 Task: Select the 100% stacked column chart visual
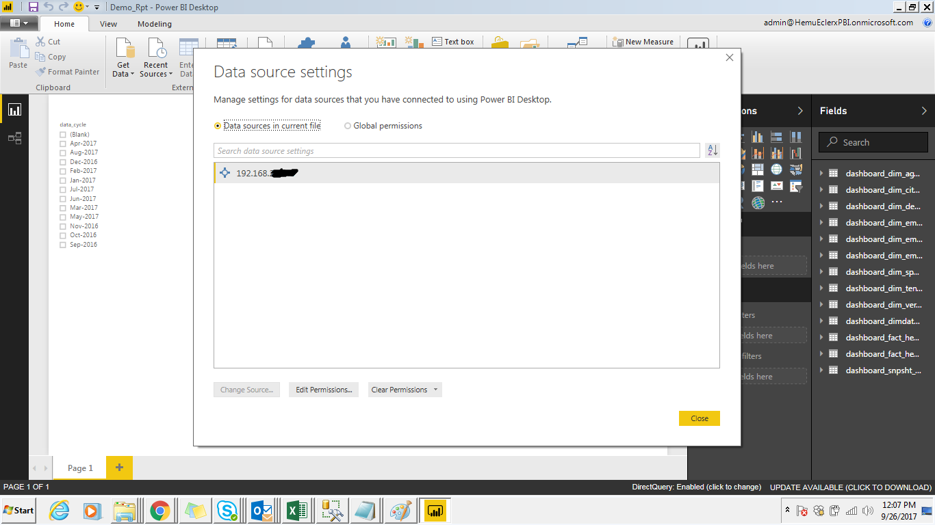click(795, 137)
